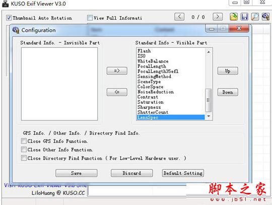
Task: Check Close Directory Find Function option
Action: click(x=24, y=158)
